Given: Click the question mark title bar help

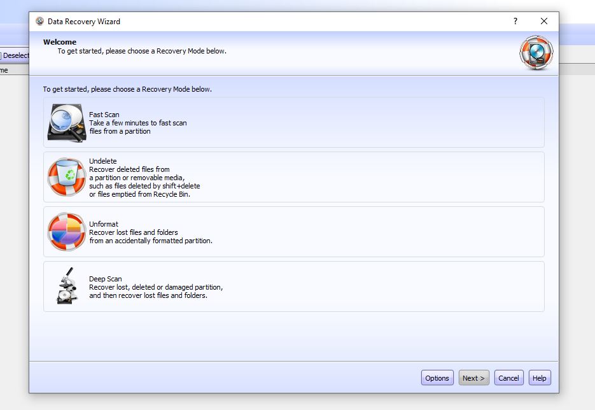Looking at the screenshot, I should coord(515,21).
